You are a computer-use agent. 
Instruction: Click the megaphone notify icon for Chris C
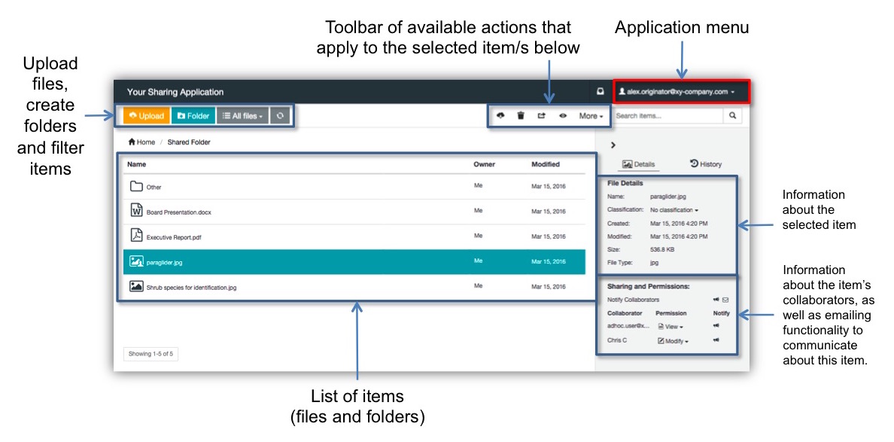716,340
